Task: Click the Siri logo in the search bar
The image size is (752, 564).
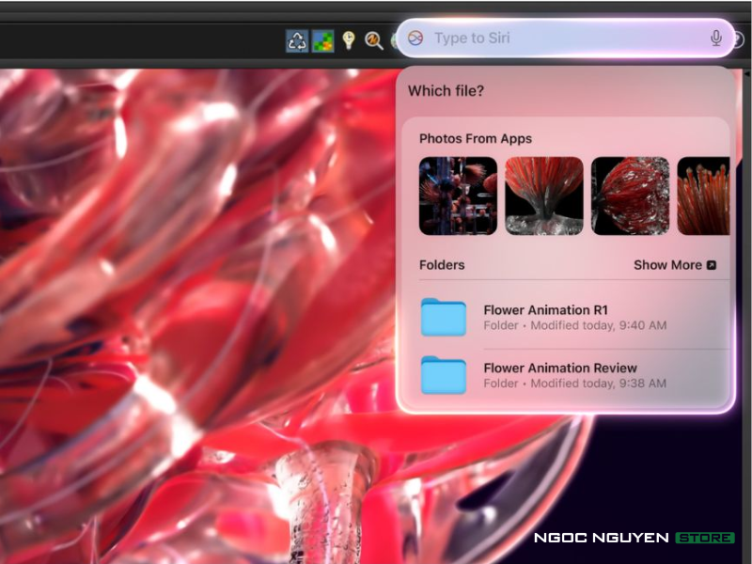Action: 415,39
